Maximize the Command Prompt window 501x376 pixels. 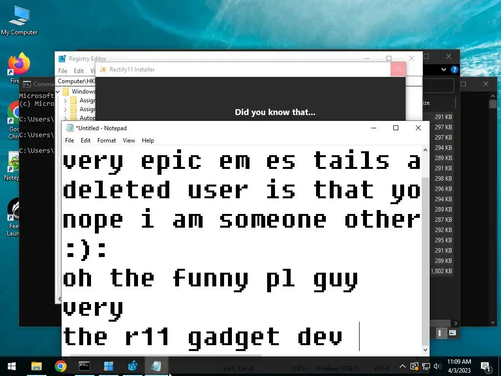(x=464, y=84)
